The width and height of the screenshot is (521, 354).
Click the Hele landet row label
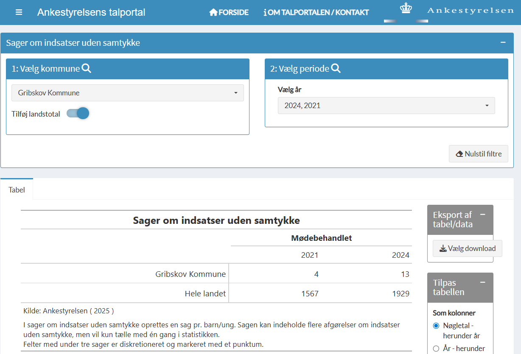pyautogui.click(x=205, y=293)
